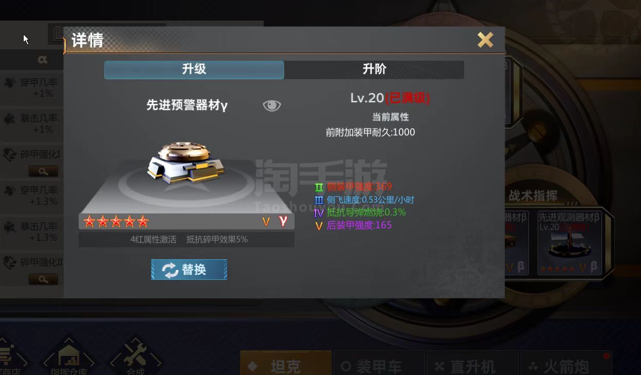The width and height of the screenshot is (641, 375).
Task: Select the 先进观测器材β equipment thumbnail
Action: pyautogui.click(x=570, y=242)
